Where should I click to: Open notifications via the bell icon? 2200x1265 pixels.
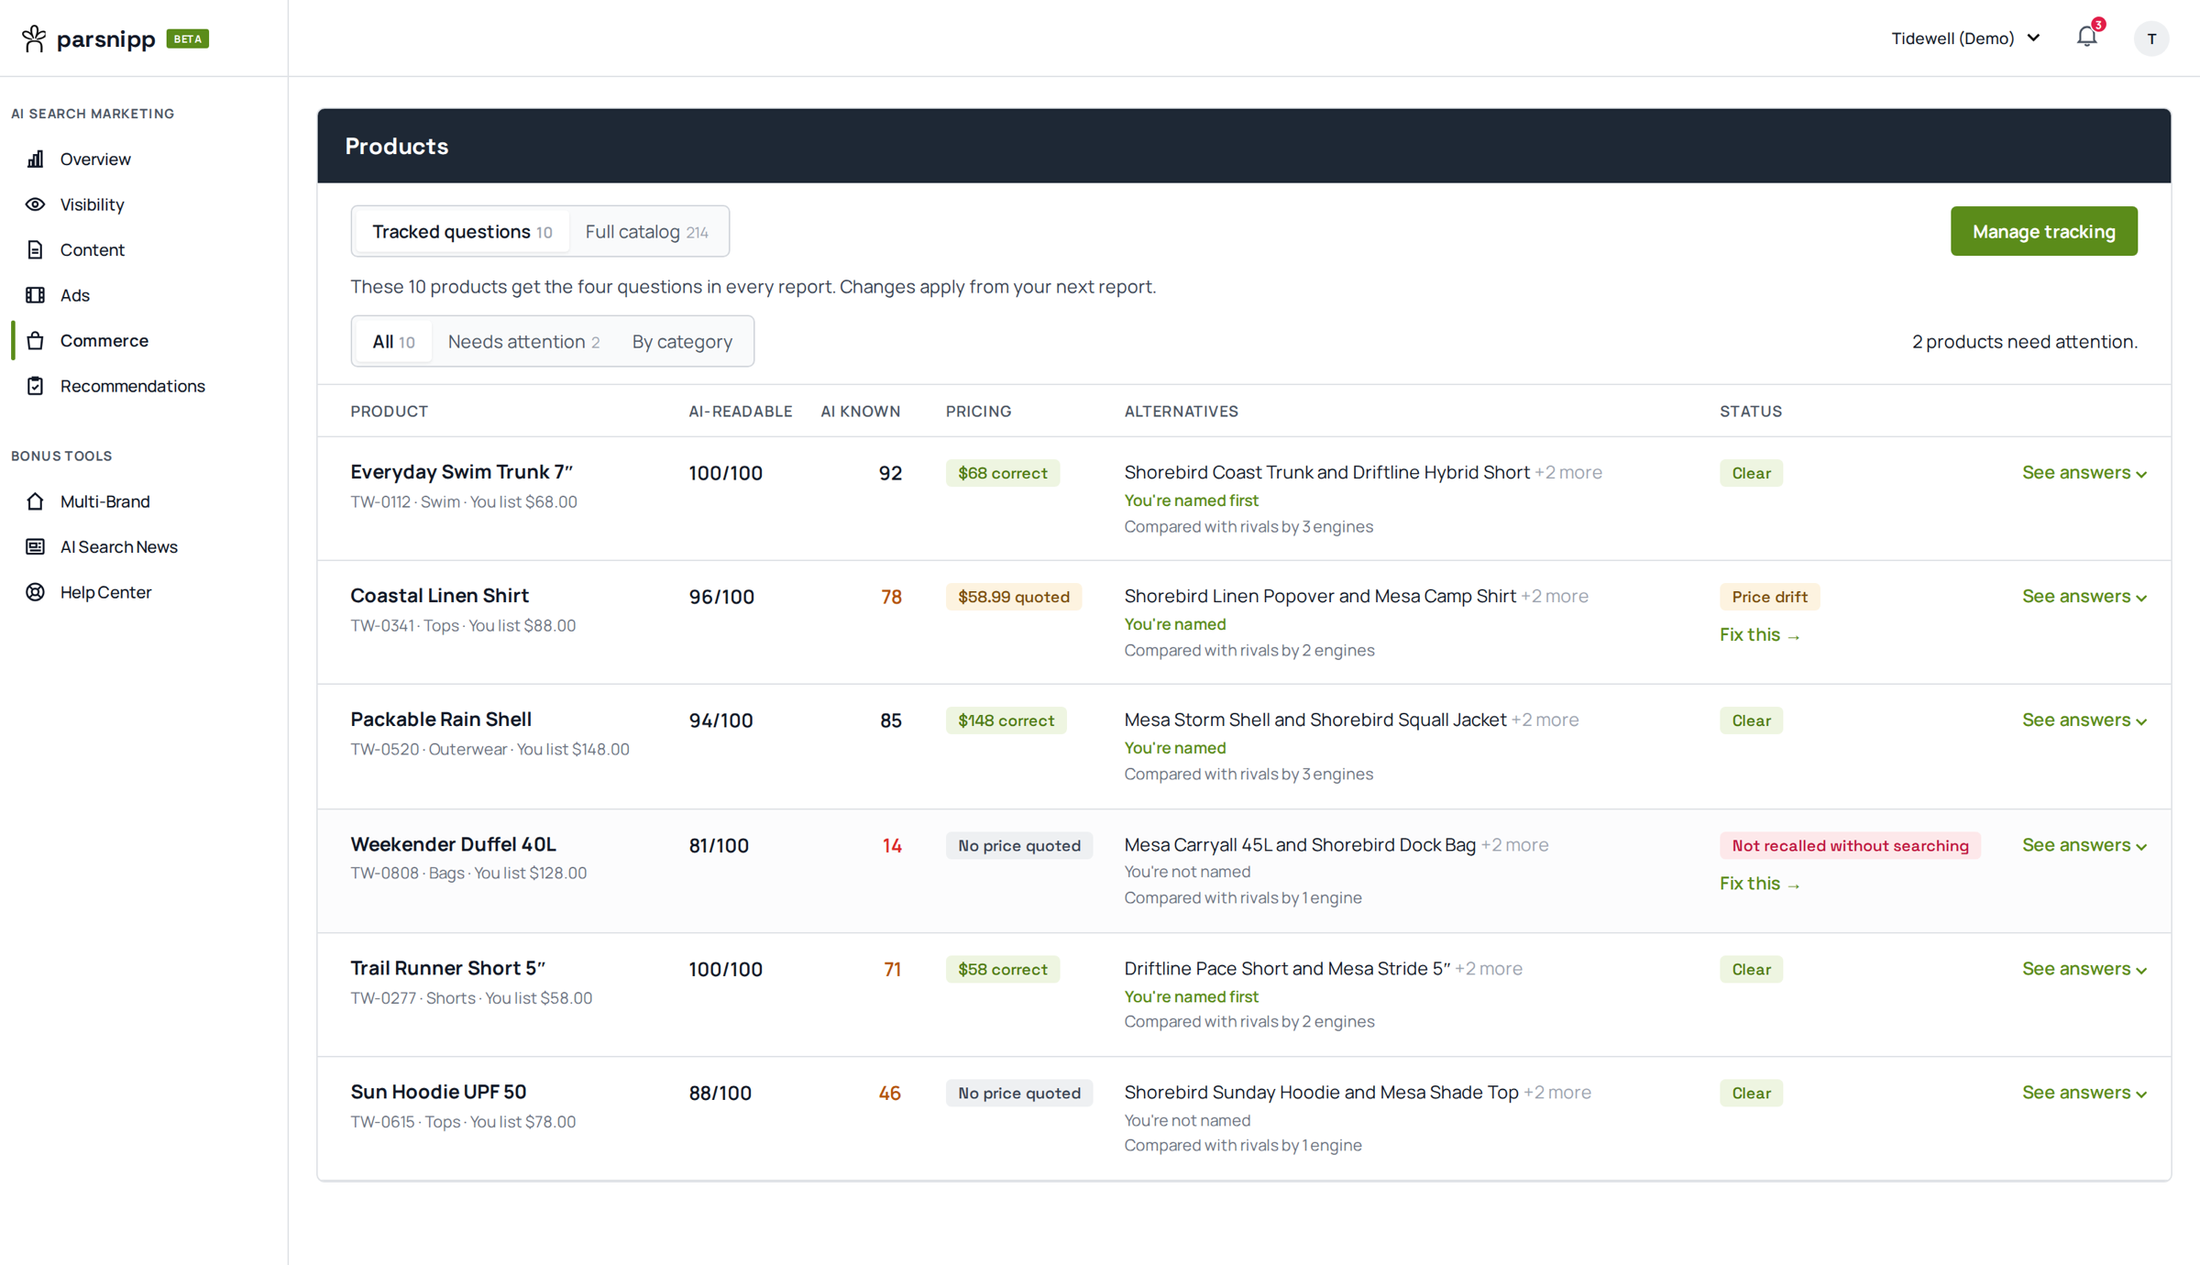point(2086,37)
